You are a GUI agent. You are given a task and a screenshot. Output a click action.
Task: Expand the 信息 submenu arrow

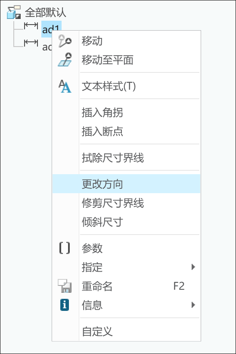193,305
